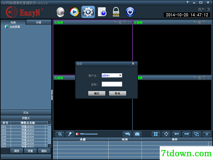Image resolution: width=213 pixels, height=160 pixels.
Task: Open the log document icon
Action: [102, 12]
